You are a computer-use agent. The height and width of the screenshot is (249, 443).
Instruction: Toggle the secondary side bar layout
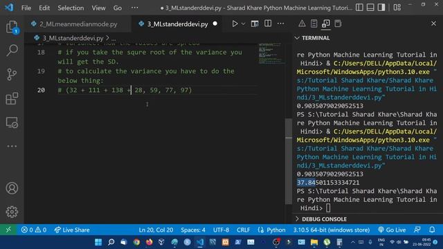coord(381,8)
